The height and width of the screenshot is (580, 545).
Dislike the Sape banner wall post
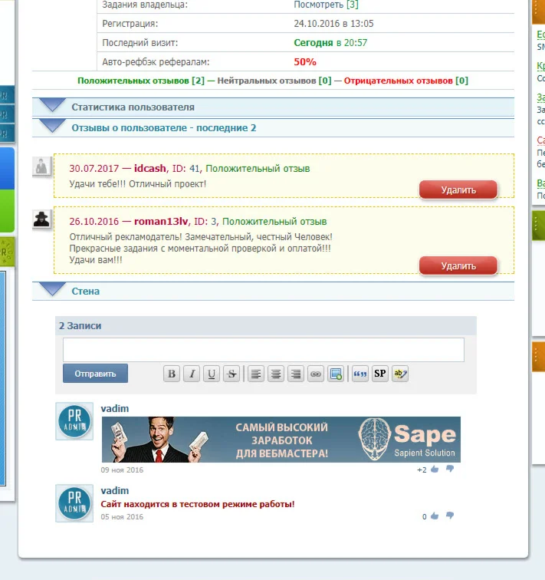[x=450, y=469]
